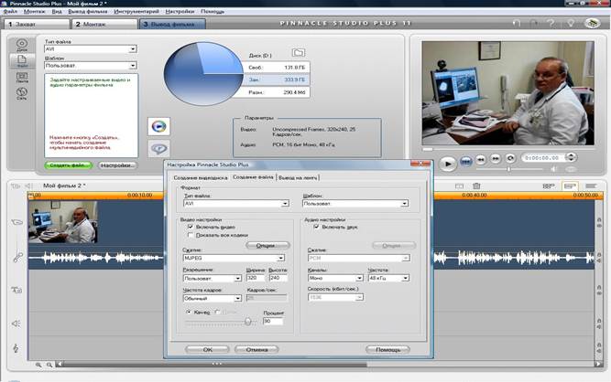Open the help question mark icon
611x382 pixels.
point(551,24)
